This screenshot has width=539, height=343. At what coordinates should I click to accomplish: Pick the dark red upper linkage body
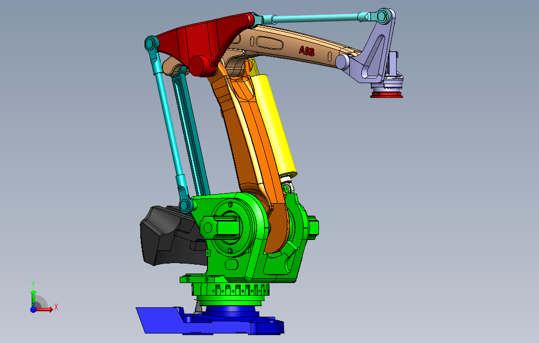point(206,45)
